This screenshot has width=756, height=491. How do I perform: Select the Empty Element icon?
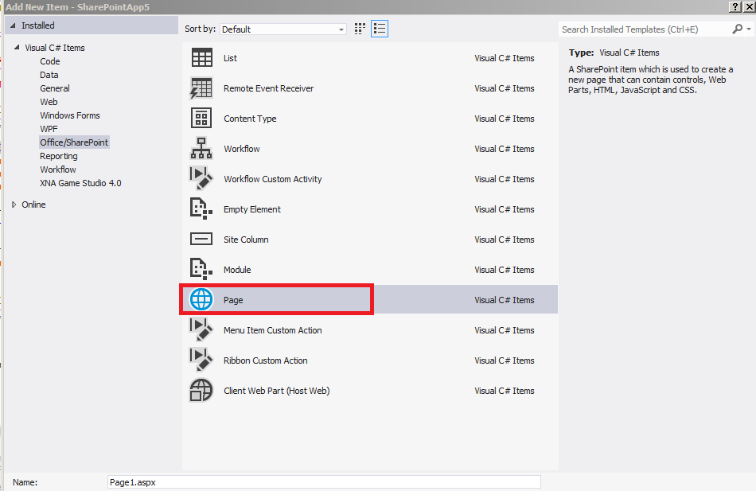(201, 209)
